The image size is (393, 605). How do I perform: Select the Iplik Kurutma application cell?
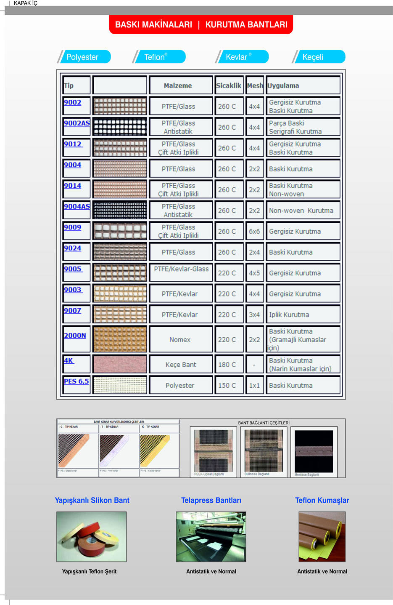[303, 314]
